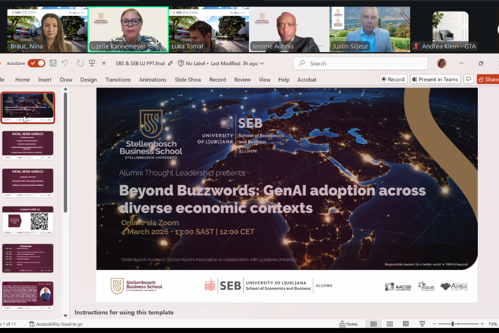Open Customize Quick Access Toolbar dropdown
Screen dimensions: 499x333
tap(104, 63)
